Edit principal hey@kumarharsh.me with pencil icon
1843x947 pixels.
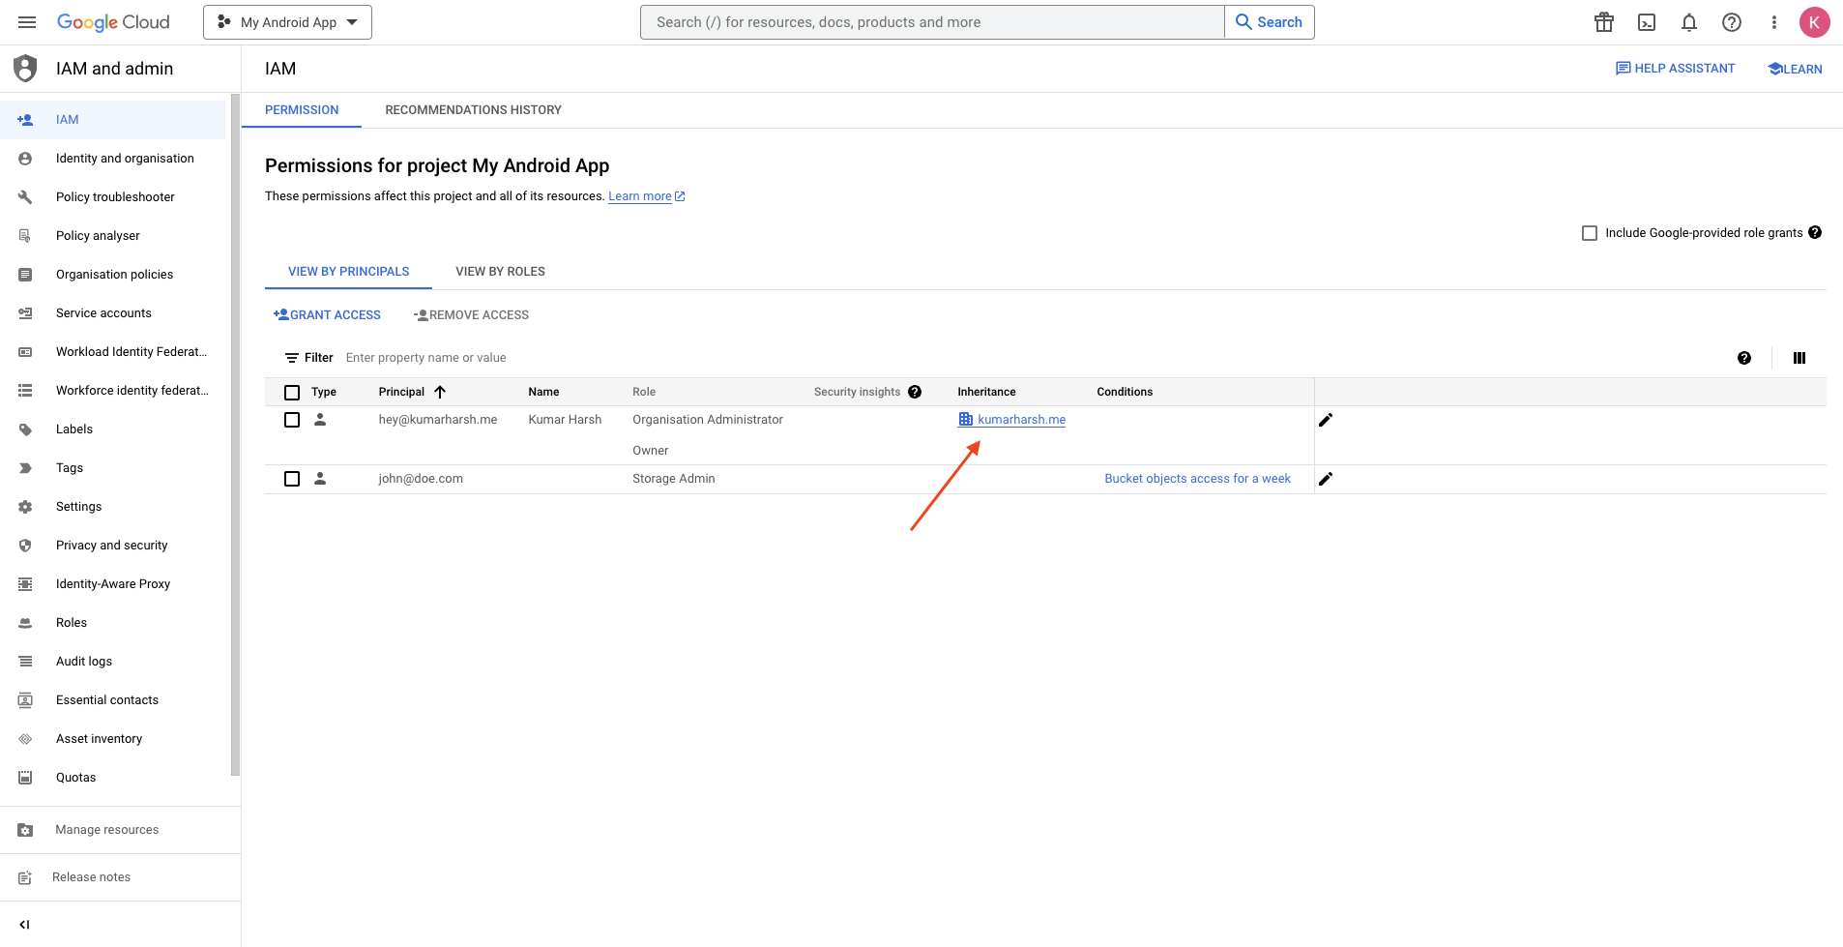tap(1326, 420)
